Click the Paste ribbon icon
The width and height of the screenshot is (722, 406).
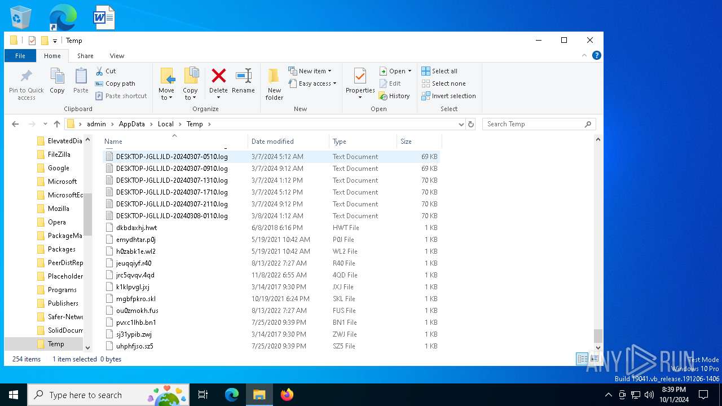(81, 81)
